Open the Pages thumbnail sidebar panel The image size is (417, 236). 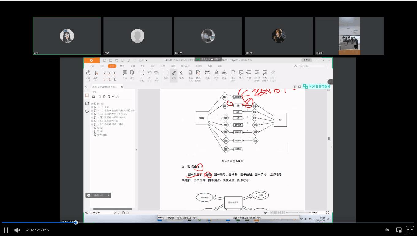[87, 103]
